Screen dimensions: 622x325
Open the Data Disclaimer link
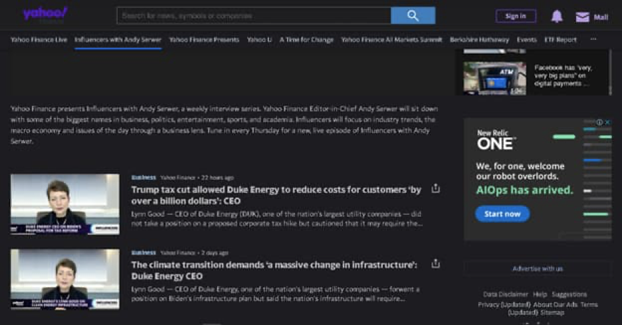click(505, 294)
